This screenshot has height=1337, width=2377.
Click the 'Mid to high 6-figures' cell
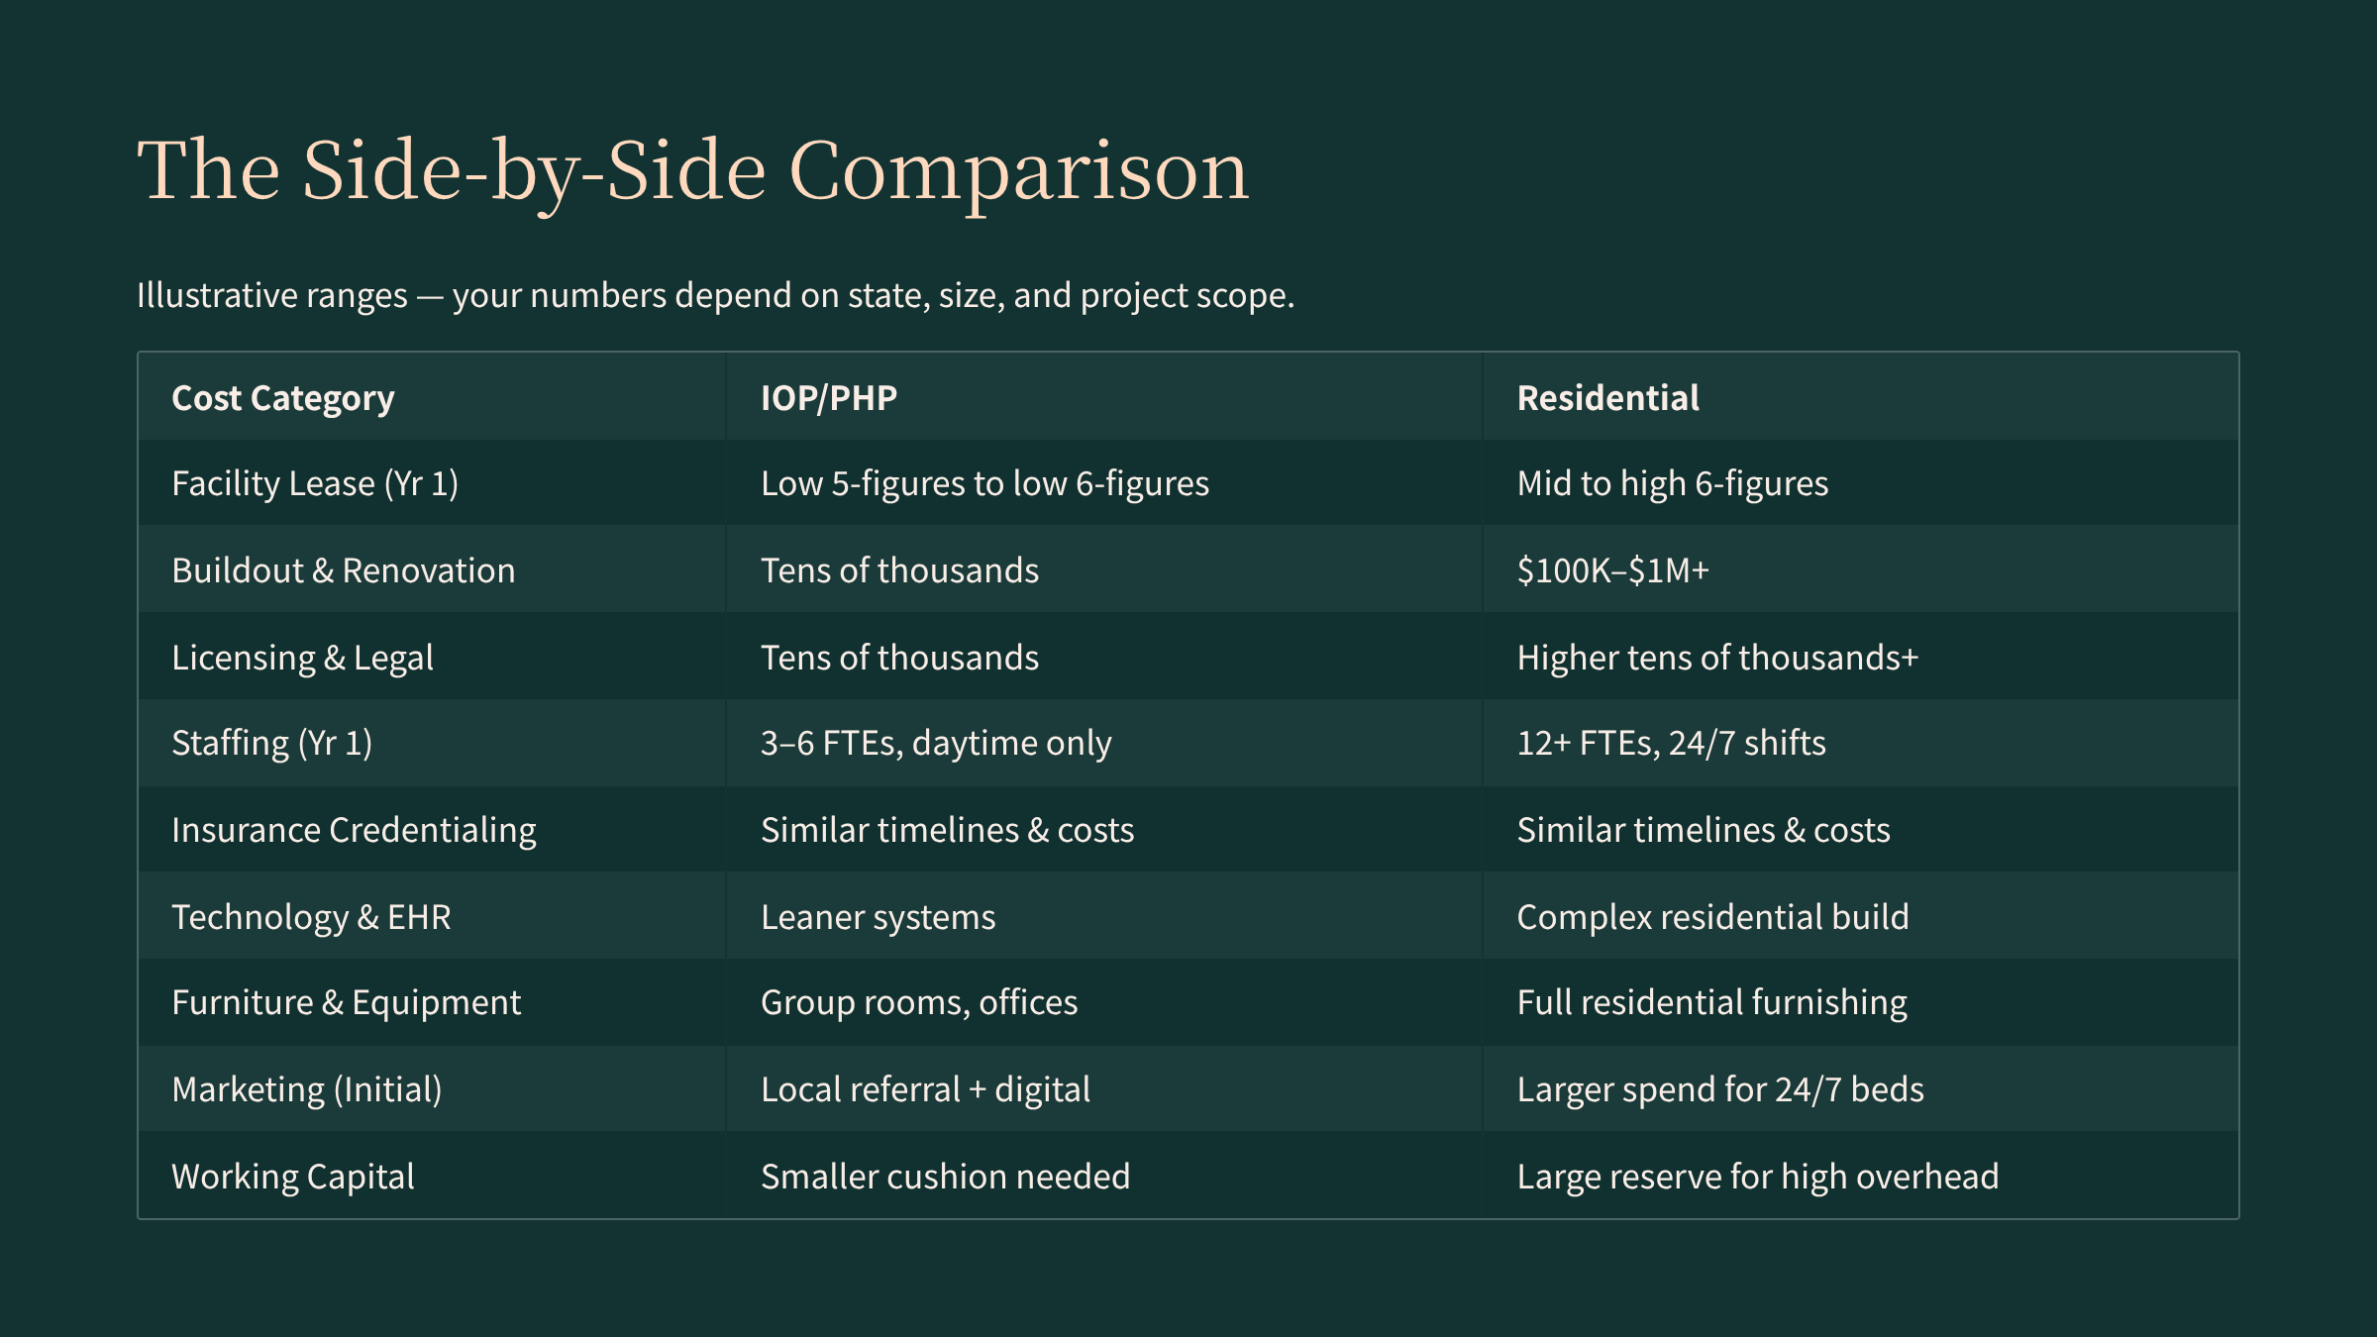tap(1672, 483)
